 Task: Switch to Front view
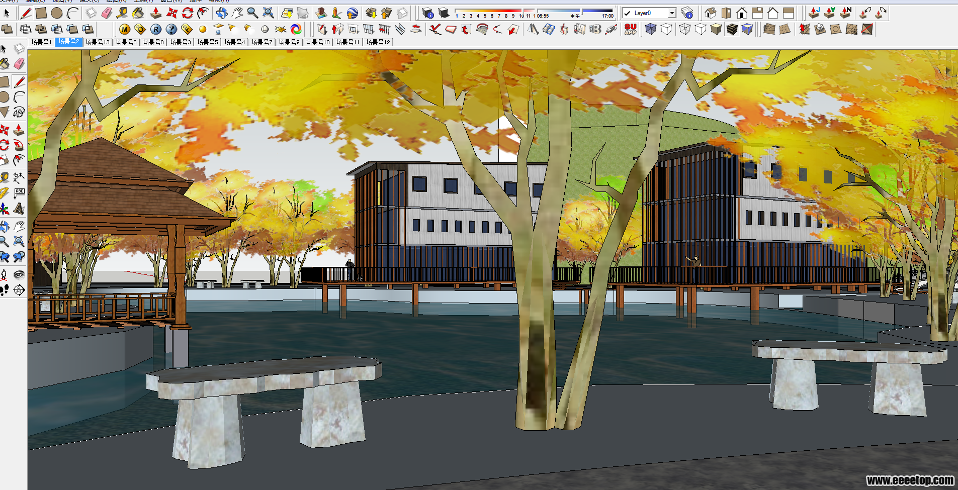742,13
